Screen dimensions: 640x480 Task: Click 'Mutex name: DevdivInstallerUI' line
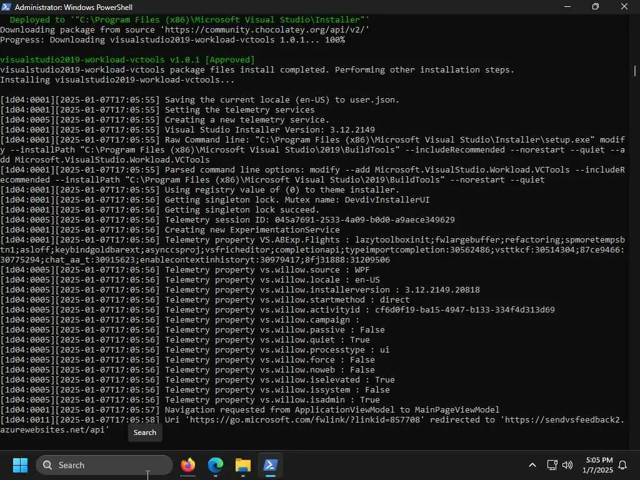[x=215, y=199]
